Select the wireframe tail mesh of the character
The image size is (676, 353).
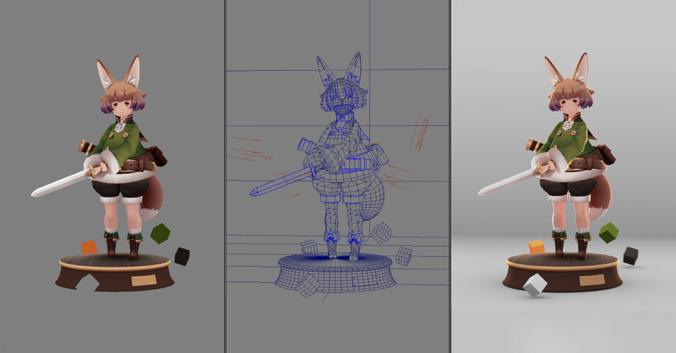pyautogui.click(x=372, y=198)
